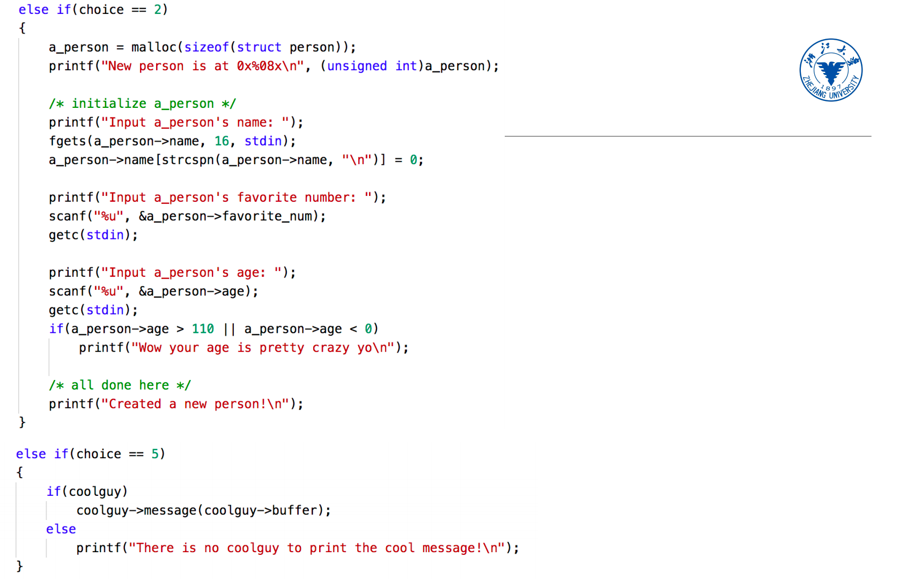Click the "Input a_person's name: " printf line
899x586 pixels.
[176, 122]
